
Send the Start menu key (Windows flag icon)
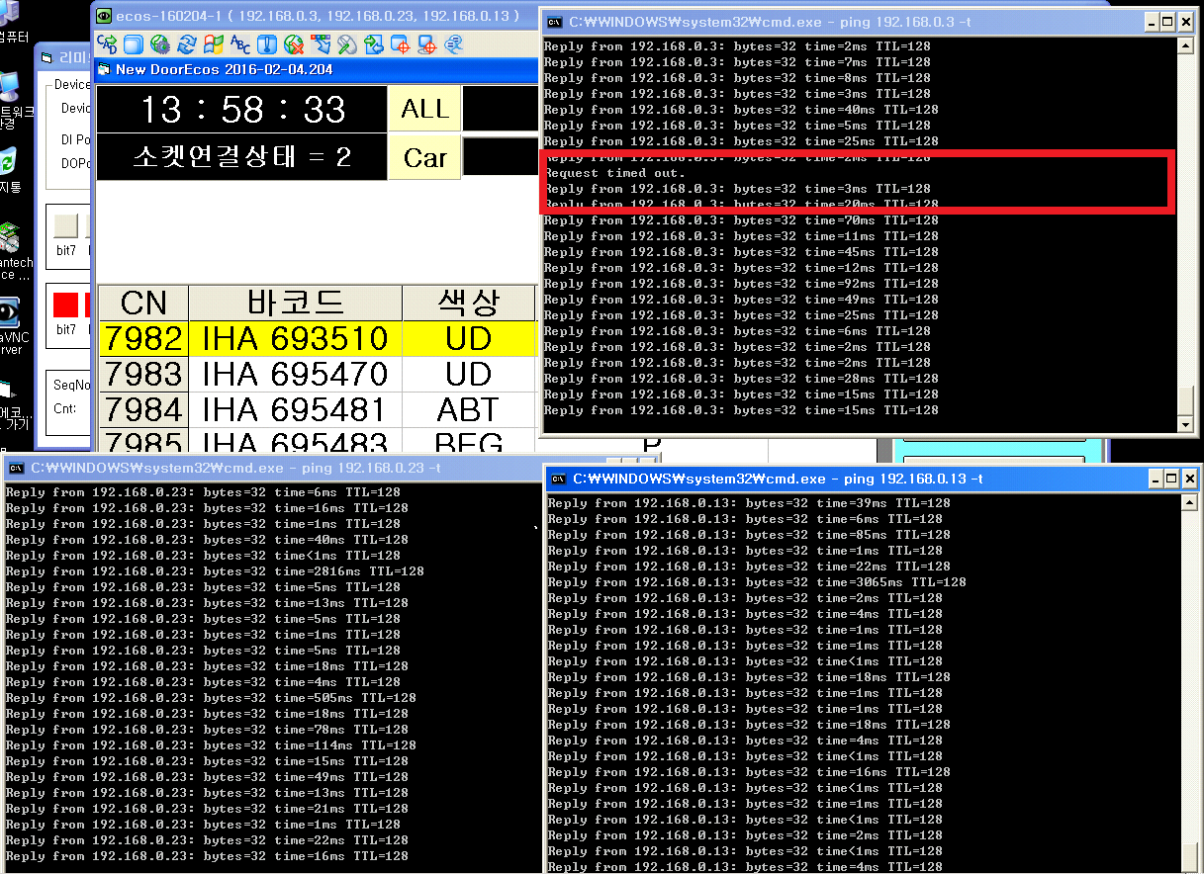coord(214,44)
